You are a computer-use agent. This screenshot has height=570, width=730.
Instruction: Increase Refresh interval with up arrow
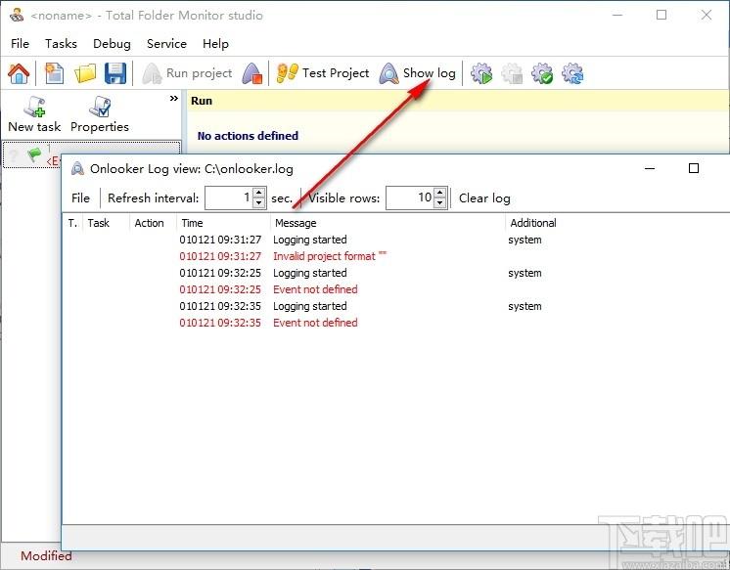coord(259,193)
